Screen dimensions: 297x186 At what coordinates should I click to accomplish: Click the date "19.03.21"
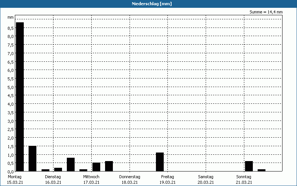[x=168, y=183]
